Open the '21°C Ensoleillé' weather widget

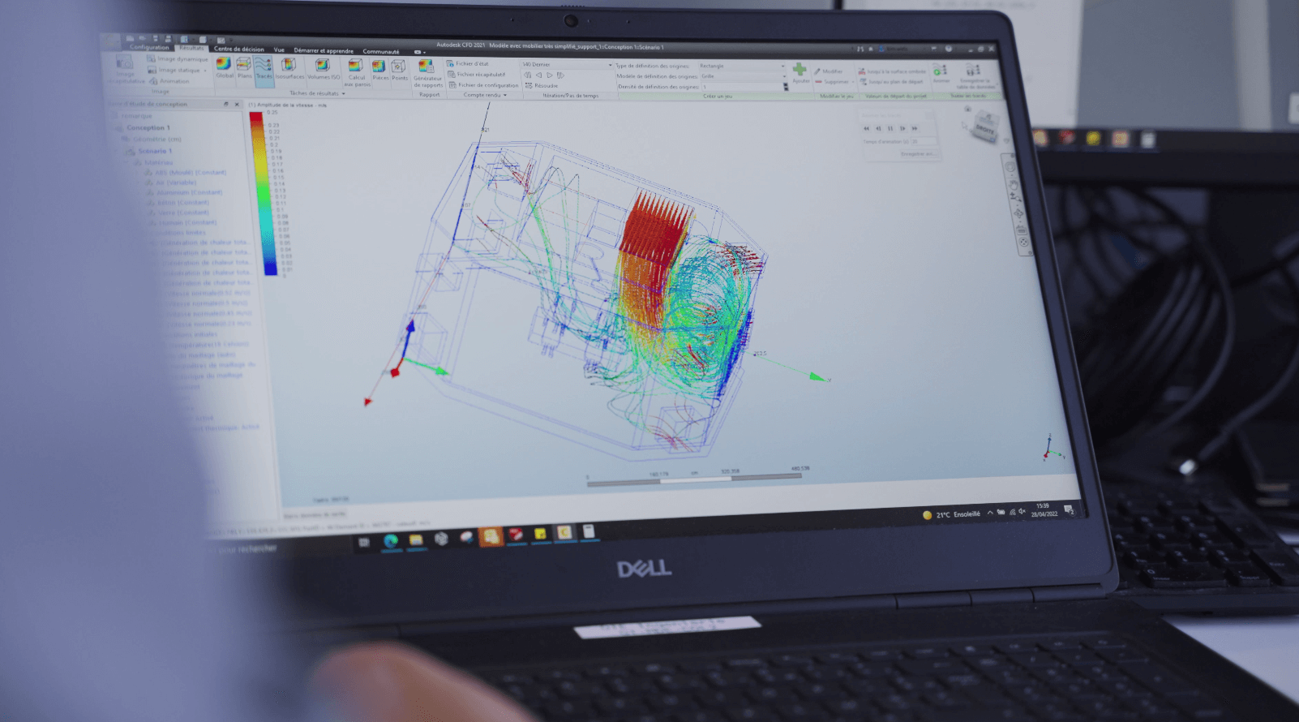[x=952, y=514]
